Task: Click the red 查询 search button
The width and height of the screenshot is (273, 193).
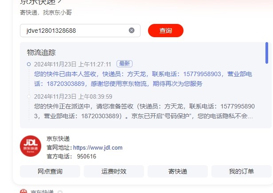Action: pos(166,31)
